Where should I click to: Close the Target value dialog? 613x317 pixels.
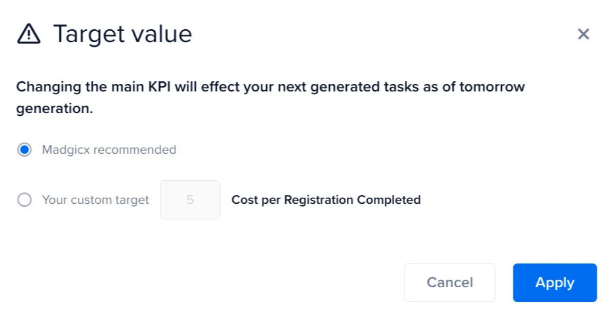(583, 34)
